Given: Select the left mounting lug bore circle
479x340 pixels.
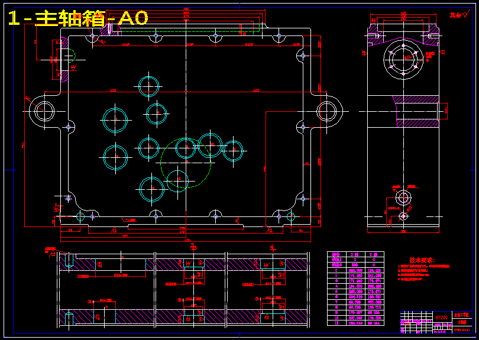Looking at the screenshot, I should (x=44, y=111).
